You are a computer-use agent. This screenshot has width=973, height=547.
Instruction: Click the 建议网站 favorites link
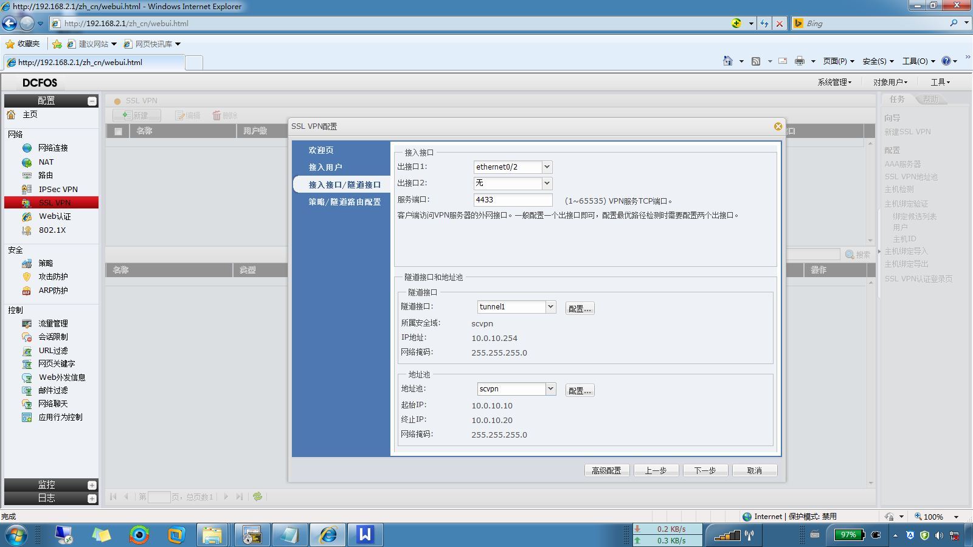92,44
